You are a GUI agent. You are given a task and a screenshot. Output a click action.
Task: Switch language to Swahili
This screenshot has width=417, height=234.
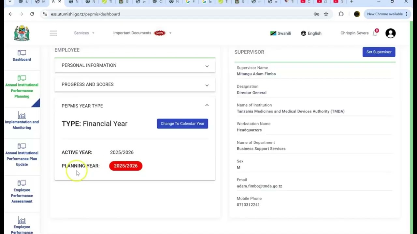pos(280,33)
